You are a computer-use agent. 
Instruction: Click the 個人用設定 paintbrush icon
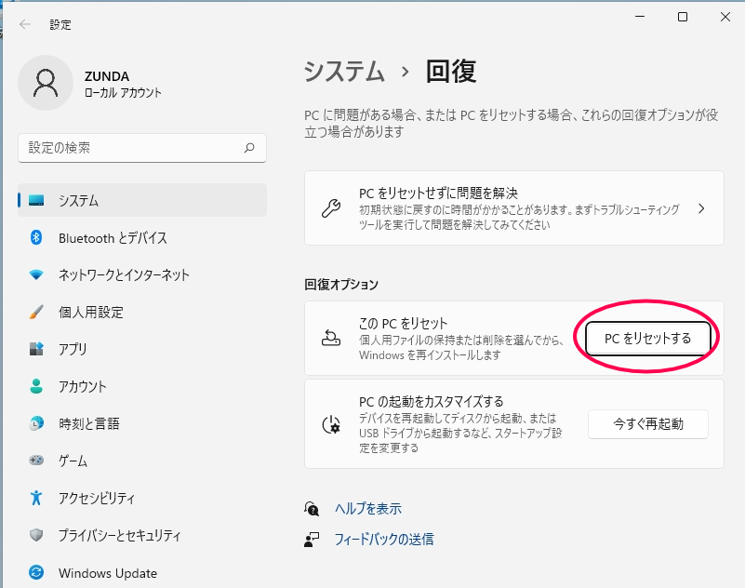click(36, 312)
